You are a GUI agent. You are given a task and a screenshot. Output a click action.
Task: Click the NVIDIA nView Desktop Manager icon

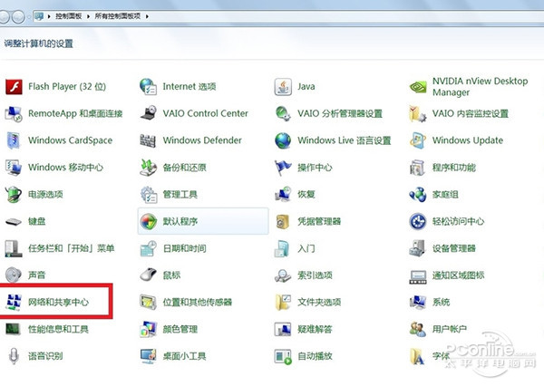pyautogui.click(x=418, y=87)
